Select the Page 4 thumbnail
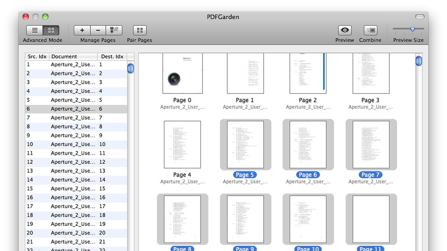The height and width of the screenshot is (251, 447). pos(182,144)
